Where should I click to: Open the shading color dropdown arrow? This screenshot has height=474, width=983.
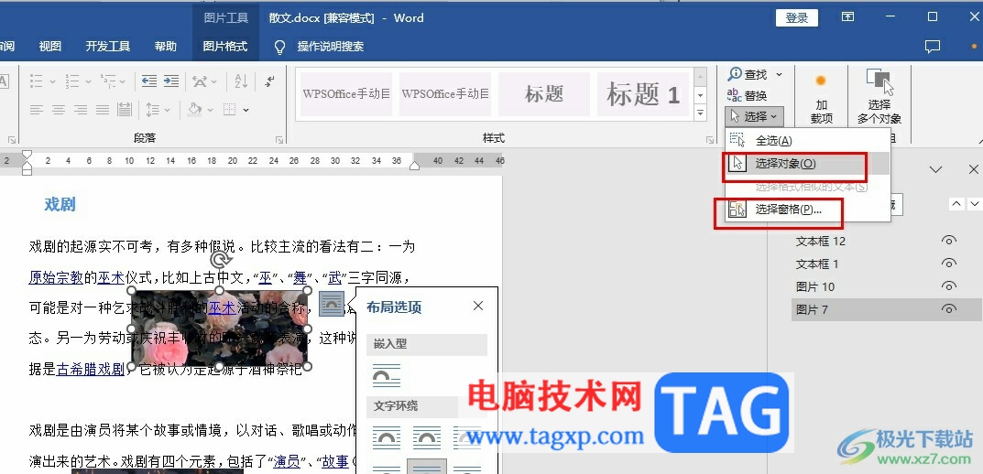pyautogui.click(x=210, y=110)
